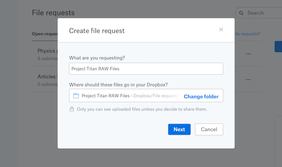282x167 pixels.
Task: Close the Create file request dialog
Action: pyautogui.click(x=221, y=30)
